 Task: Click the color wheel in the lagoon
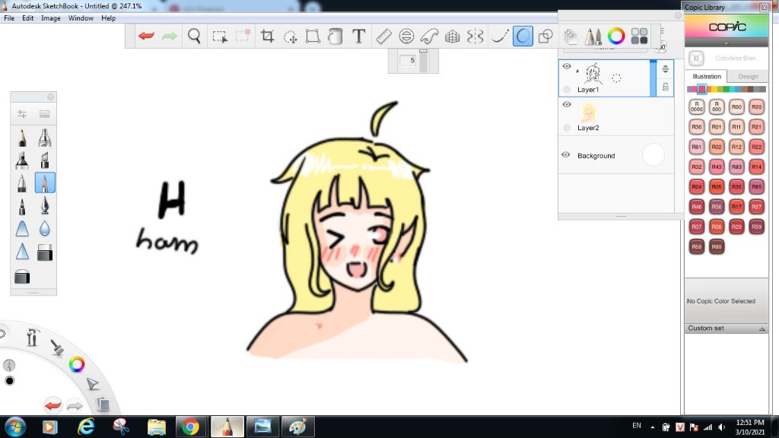tap(77, 364)
